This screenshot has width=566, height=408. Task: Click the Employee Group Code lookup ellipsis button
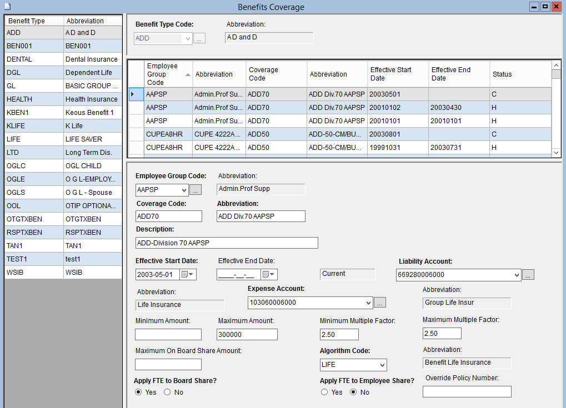click(x=196, y=190)
